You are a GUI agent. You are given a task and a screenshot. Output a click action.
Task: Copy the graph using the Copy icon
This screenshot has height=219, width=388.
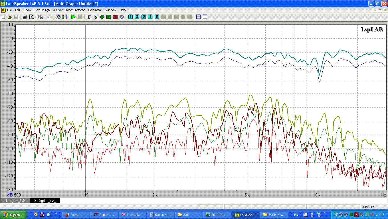point(41,17)
